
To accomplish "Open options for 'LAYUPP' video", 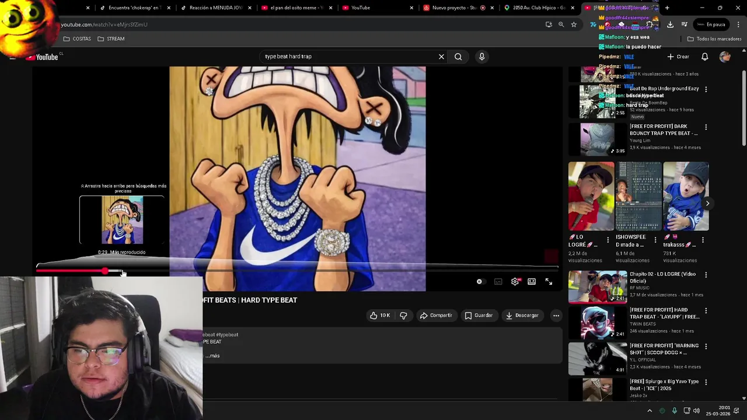I will click(706, 311).
